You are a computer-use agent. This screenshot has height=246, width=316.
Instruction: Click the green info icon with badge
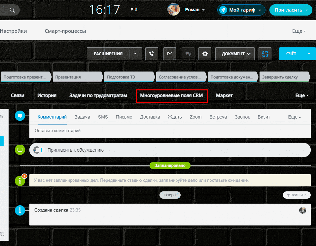tap(20, 180)
